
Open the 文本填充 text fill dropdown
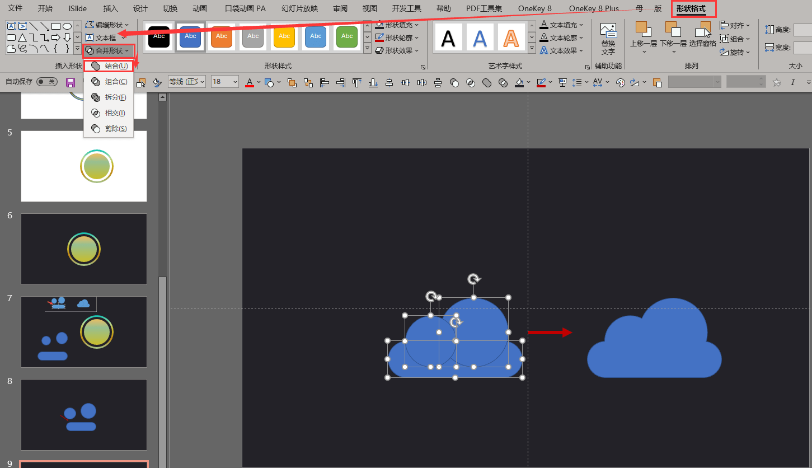click(x=561, y=25)
